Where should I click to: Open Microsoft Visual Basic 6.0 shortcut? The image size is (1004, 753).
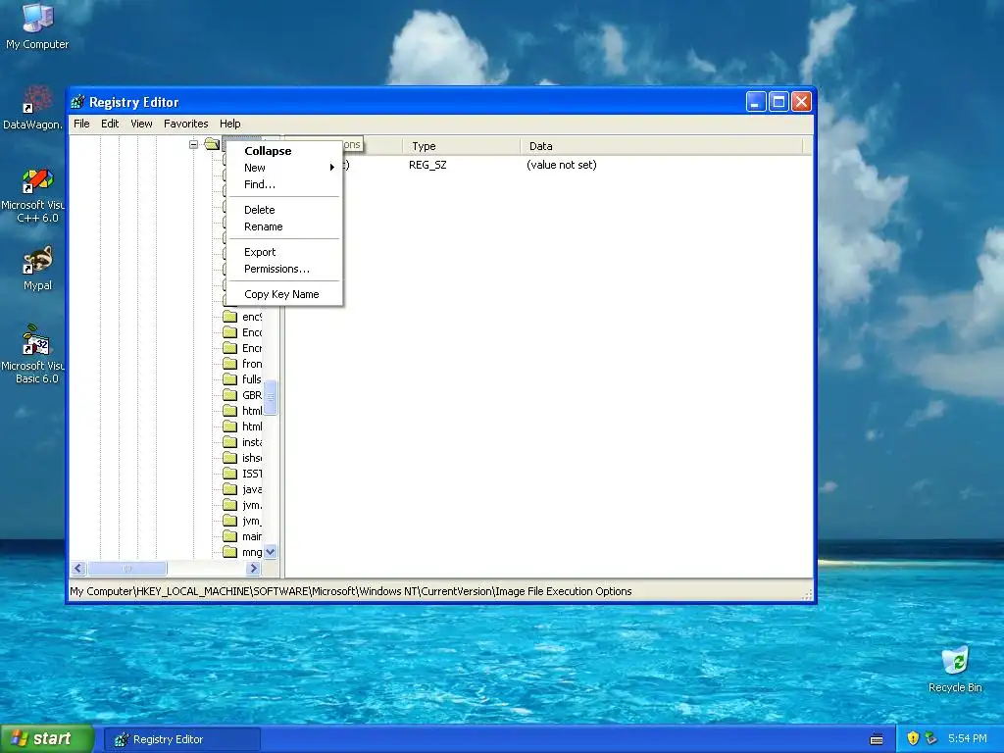(x=33, y=353)
